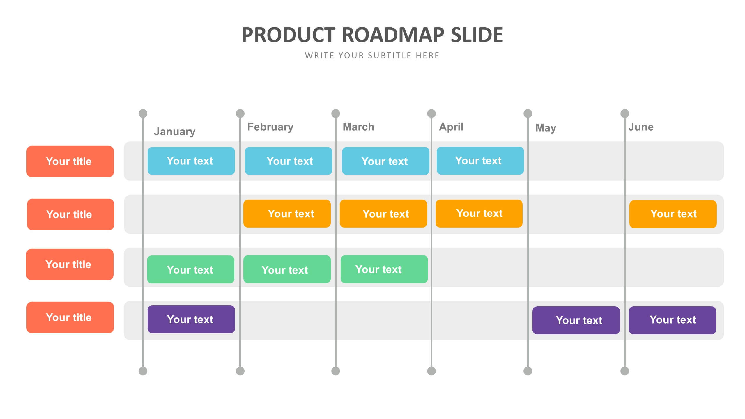
Task: Expand the product roadmap subtitle field
Action: pos(372,55)
